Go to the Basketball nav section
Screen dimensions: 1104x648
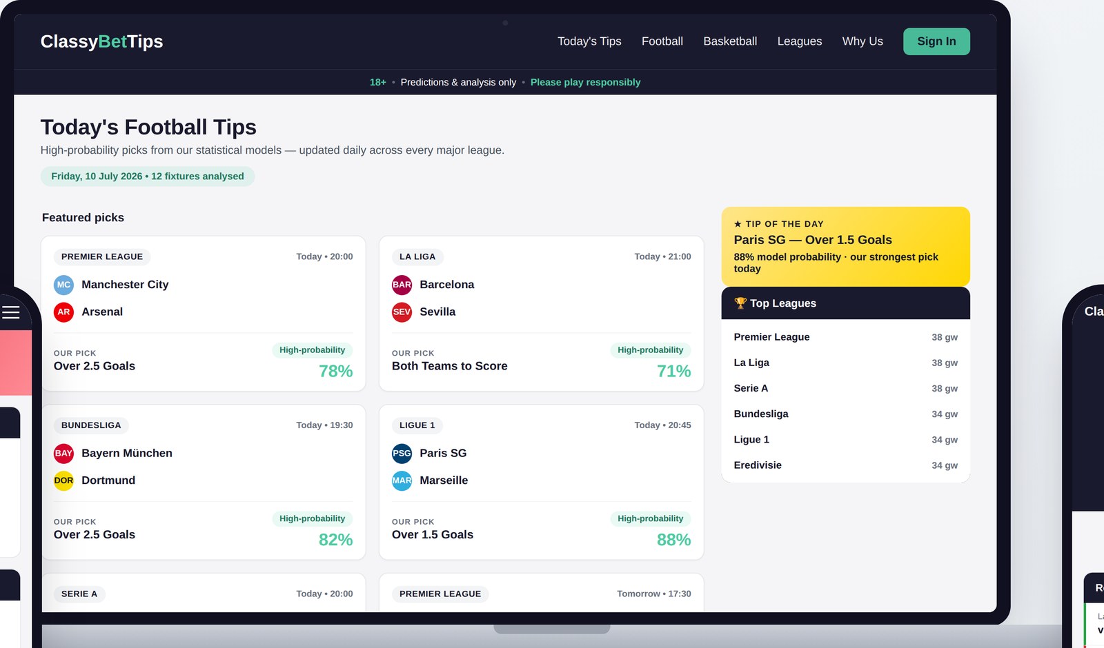(730, 41)
